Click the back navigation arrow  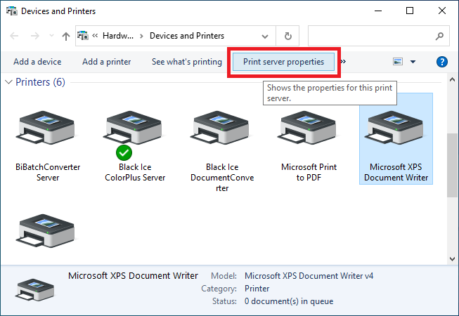coord(14,36)
